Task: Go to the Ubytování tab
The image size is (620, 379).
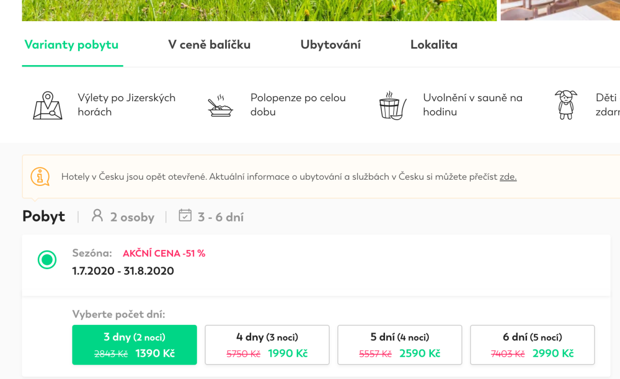Action: 331,45
